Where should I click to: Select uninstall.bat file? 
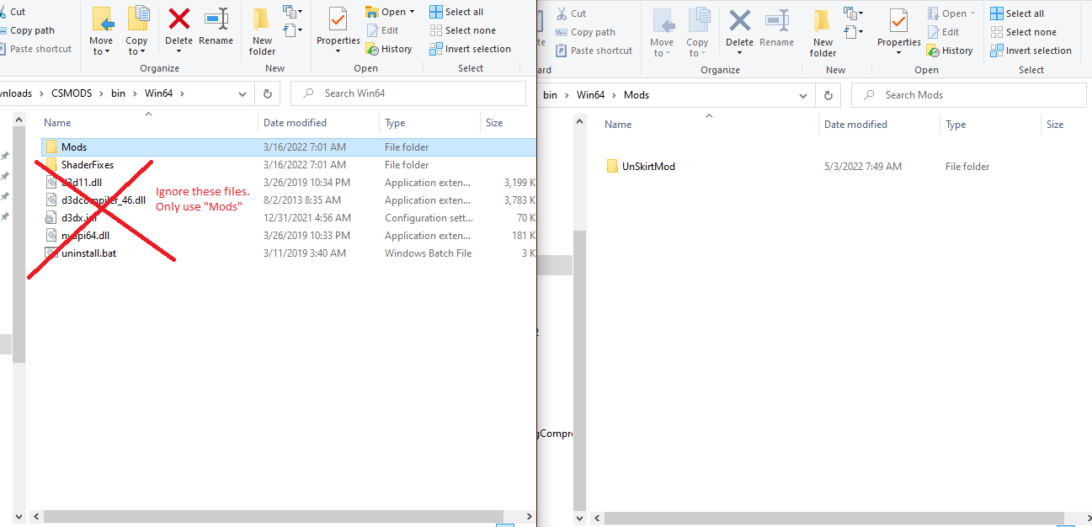pos(88,253)
